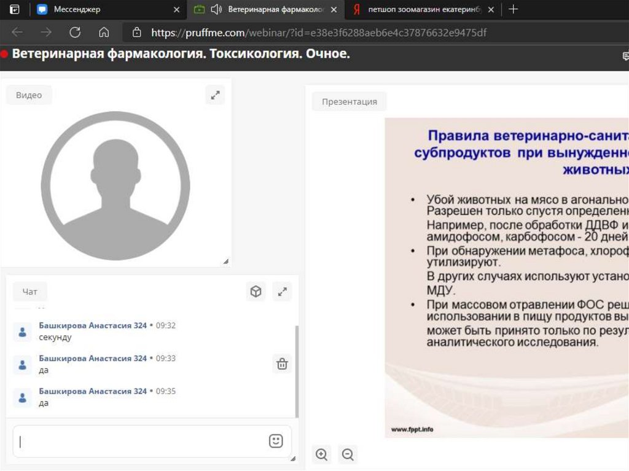Open the emoji picker in chat input
The height and width of the screenshot is (471, 629).
coord(276,441)
